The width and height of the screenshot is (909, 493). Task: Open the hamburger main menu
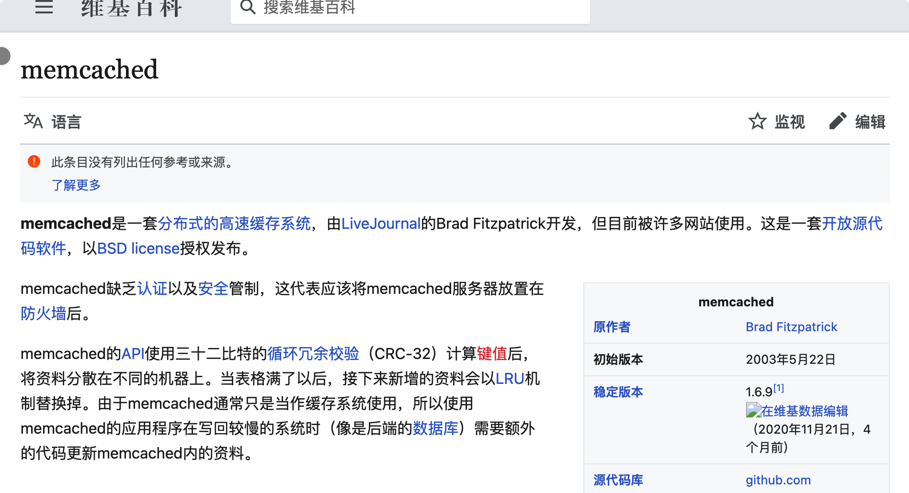tap(44, 7)
